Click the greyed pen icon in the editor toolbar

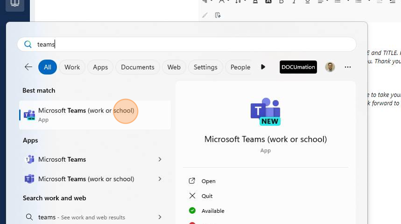tap(205, 15)
